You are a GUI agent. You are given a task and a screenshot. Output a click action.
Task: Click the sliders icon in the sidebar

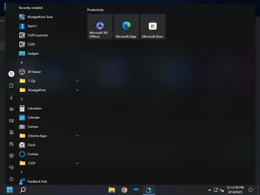11,144
